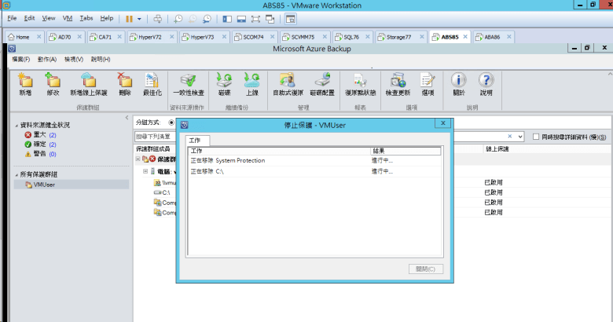
Task: Open the VMware Workstation VM menu
Action: point(67,17)
